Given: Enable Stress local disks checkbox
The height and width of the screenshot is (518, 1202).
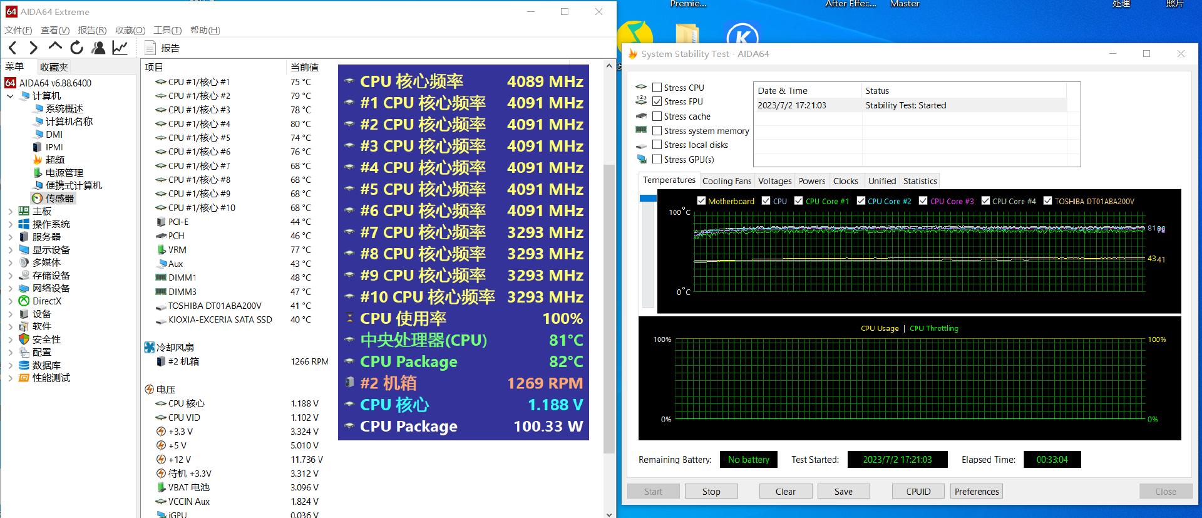Looking at the screenshot, I should tap(657, 145).
